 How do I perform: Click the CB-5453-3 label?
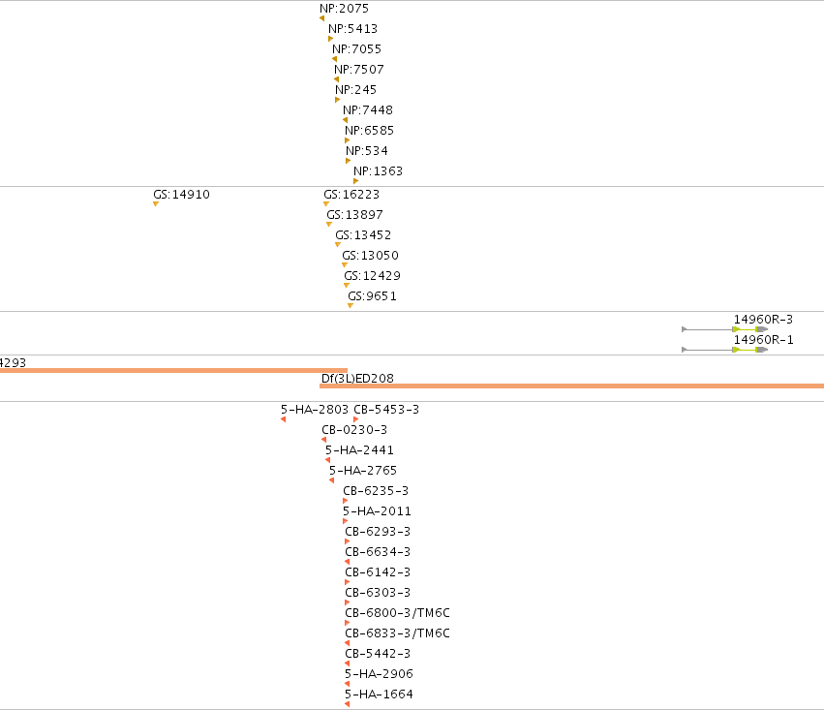[386, 410]
